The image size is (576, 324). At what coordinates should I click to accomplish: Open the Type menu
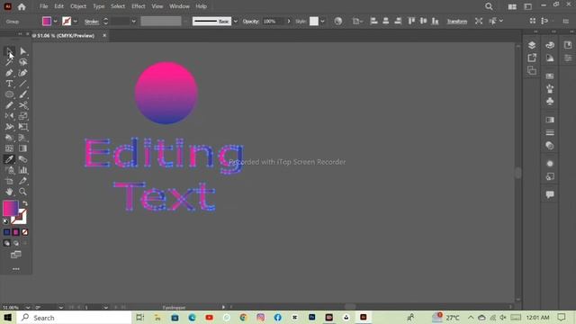point(98,6)
